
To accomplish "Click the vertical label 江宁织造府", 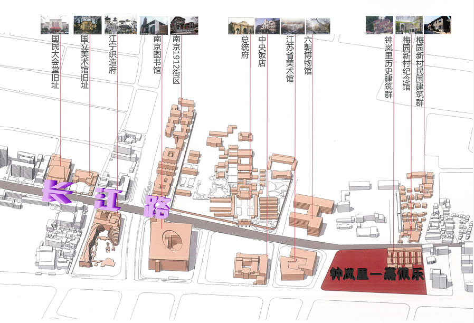I will [x=112, y=55].
